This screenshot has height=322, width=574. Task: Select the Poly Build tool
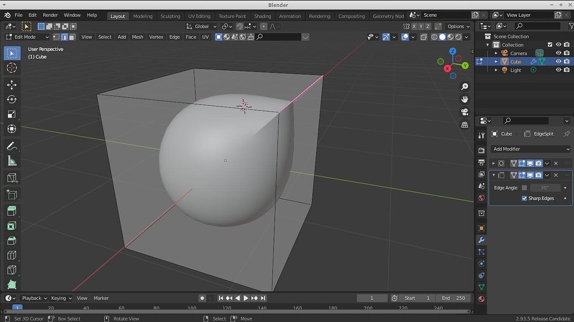coord(12,285)
